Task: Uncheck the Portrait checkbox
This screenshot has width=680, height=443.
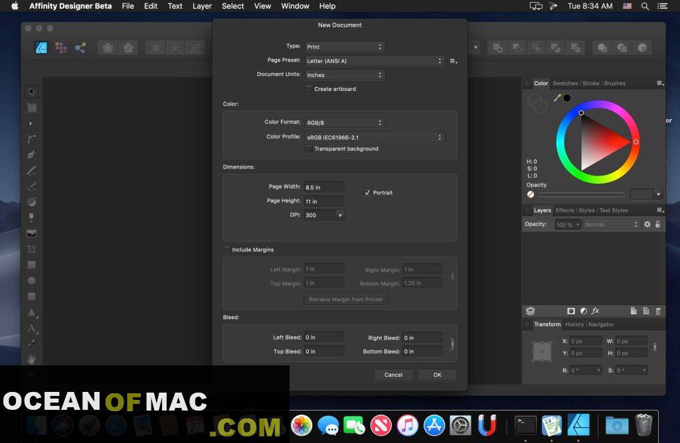Action: tap(367, 193)
